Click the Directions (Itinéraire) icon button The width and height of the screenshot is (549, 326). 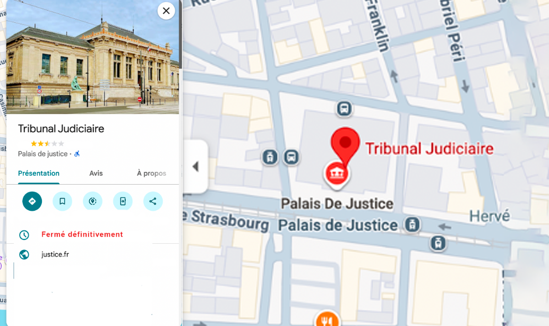click(x=32, y=201)
